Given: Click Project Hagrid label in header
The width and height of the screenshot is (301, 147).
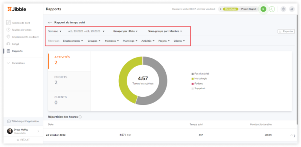Looking at the screenshot, I should [248, 9].
